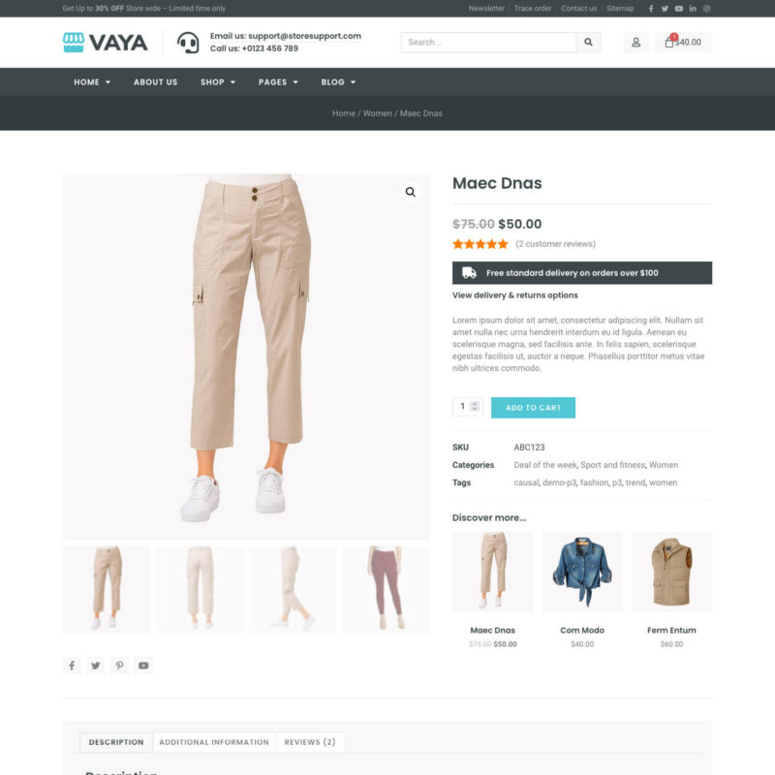Switch to the Reviews (2) tab
The width and height of the screenshot is (775, 775).
tap(310, 742)
